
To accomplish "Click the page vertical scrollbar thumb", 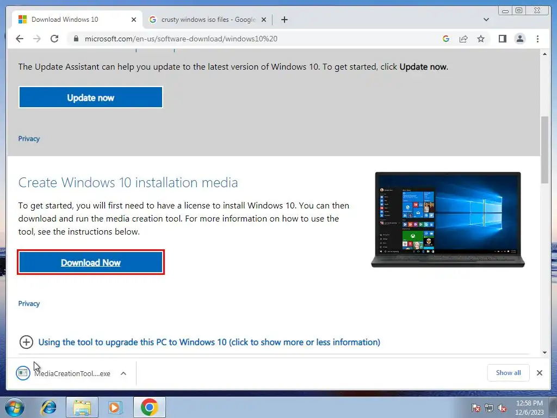I will 544,150.
